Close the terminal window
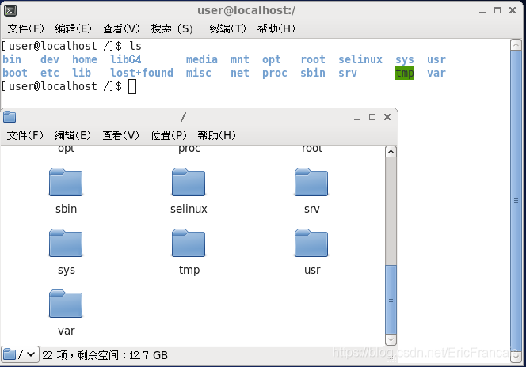 (x=513, y=11)
